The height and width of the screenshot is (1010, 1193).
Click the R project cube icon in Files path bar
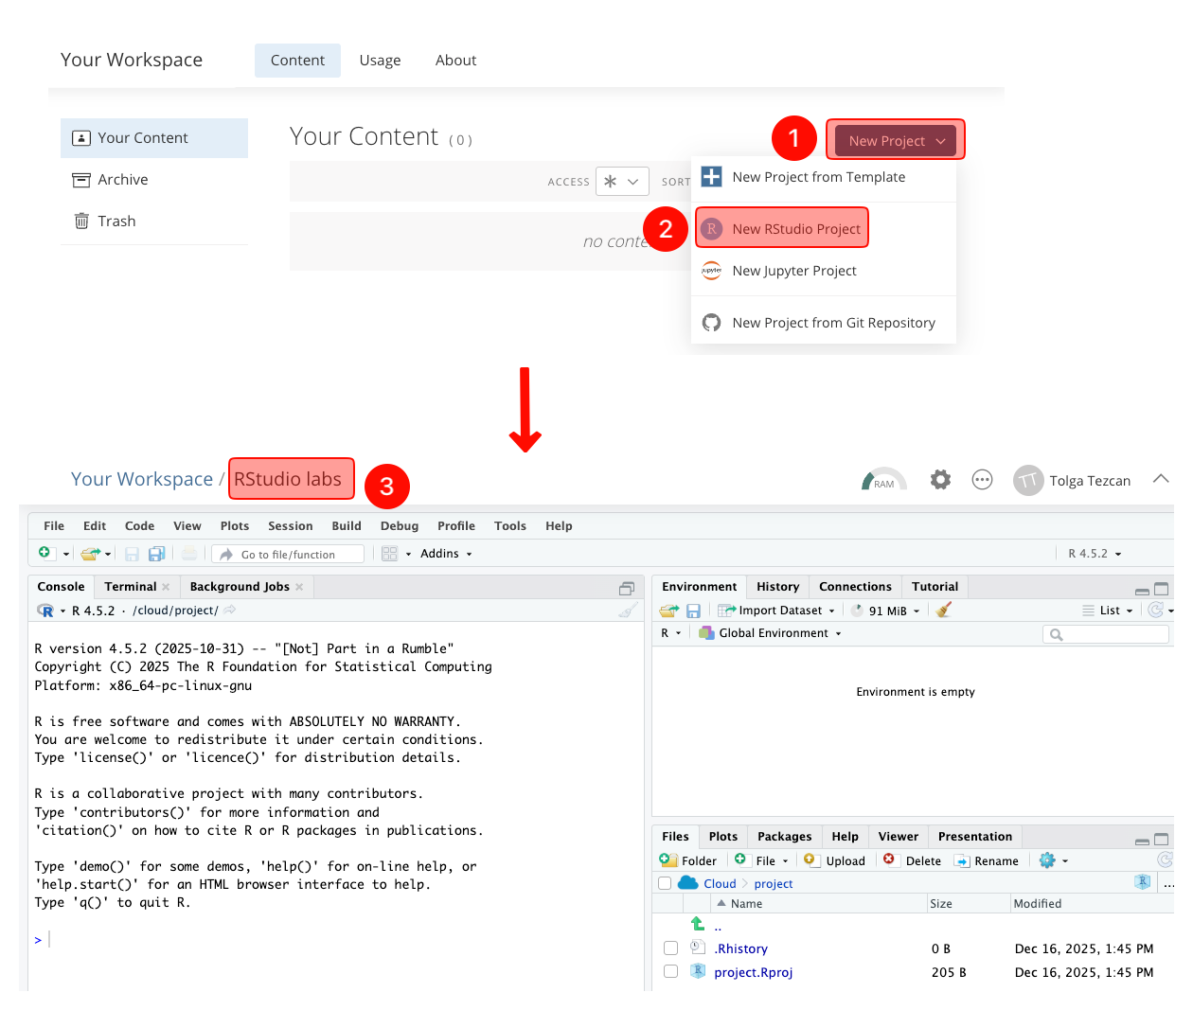(1143, 882)
